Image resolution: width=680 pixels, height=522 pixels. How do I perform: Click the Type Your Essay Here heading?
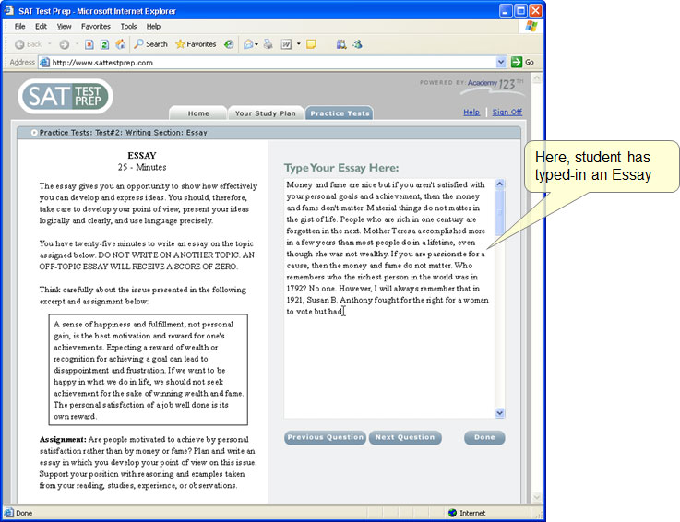coord(341,168)
